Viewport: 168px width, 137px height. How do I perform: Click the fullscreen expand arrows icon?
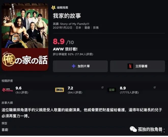click(163, 130)
